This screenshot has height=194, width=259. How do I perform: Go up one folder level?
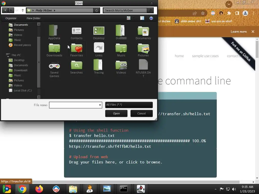pyautogui.click(x=23, y=10)
